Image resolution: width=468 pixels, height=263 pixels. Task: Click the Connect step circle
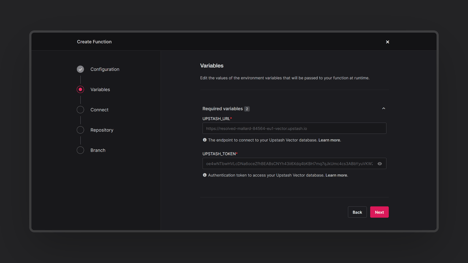point(80,110)
